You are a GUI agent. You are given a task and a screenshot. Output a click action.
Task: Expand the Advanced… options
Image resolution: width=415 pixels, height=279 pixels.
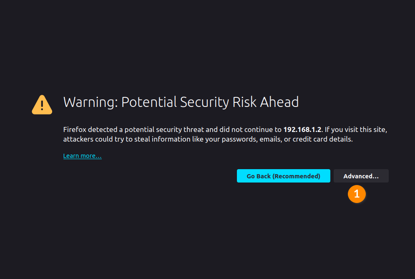(361, 176)
